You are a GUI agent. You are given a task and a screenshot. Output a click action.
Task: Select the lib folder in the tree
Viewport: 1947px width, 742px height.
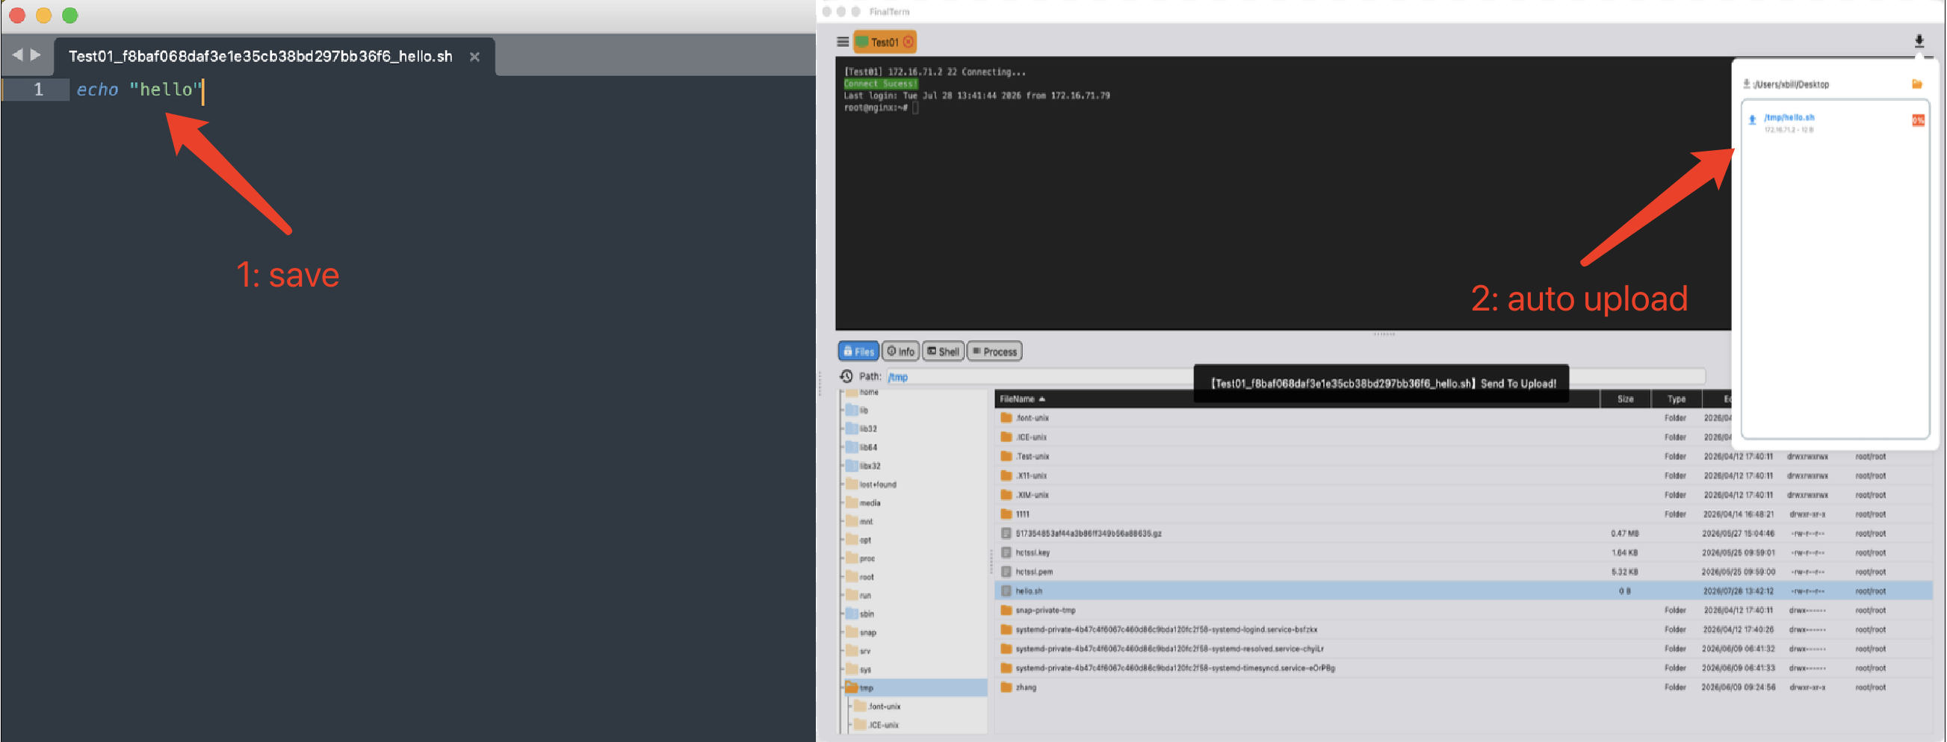pos(858,411)
